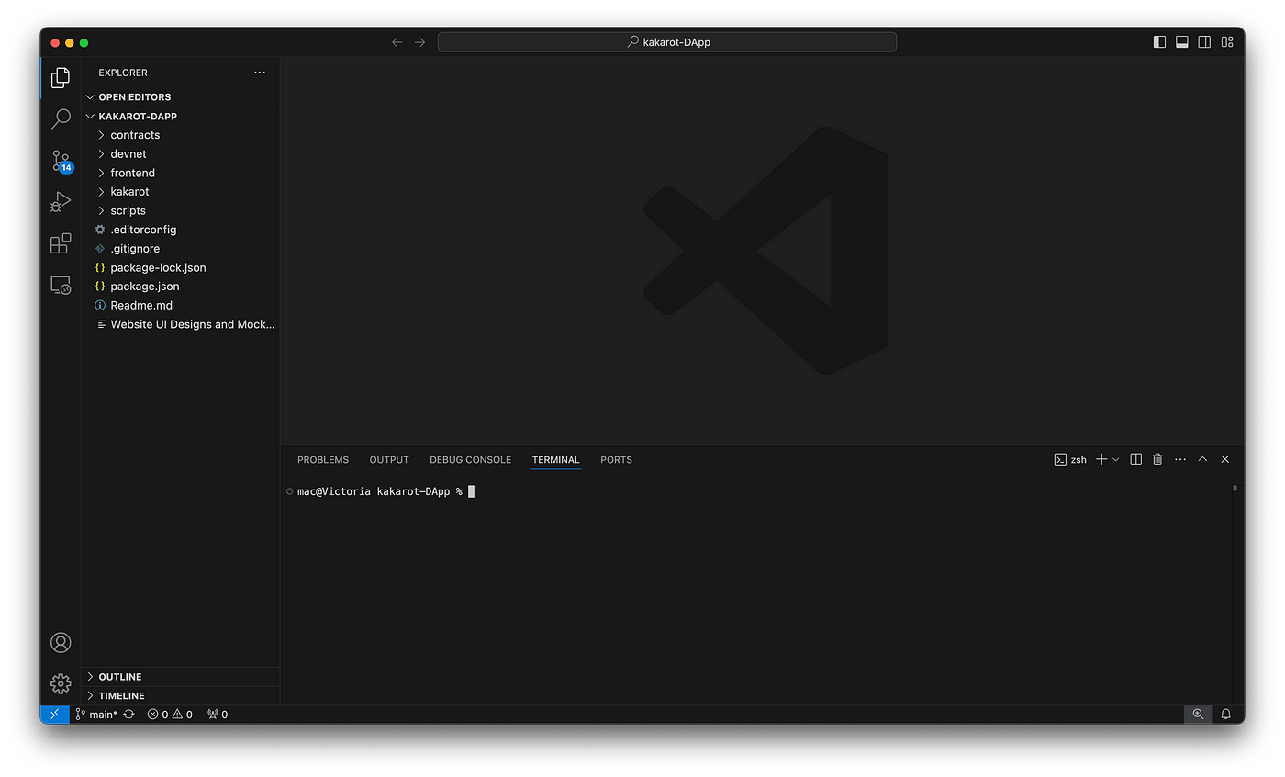Create a new terminal with plus icon
The height and width of the screenshot is (777, 1285).
pyautogui.click(x=1101, y=459)
